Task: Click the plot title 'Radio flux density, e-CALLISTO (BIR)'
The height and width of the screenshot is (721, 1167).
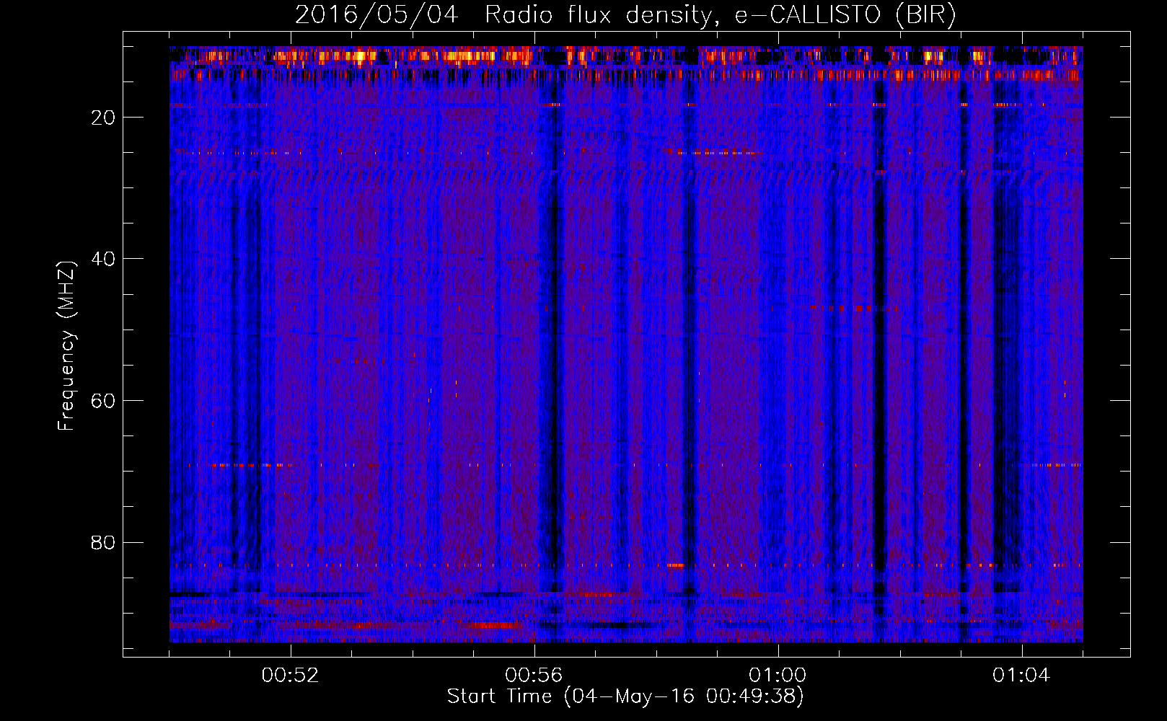Action: click(720, 15)
